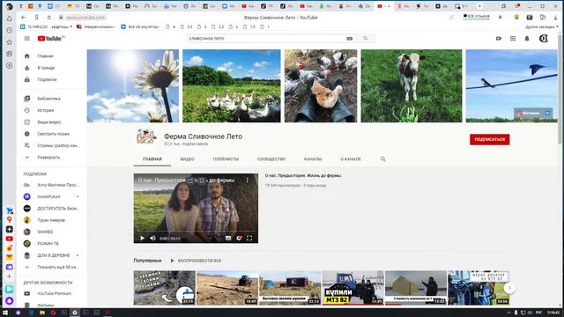Open the on-screen keyboard in search box
Image resolution: width=564 pixels, height=317 pixels.
point(349,39)
